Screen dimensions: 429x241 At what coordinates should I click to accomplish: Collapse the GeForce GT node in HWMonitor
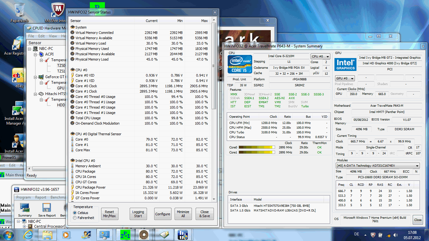tap(36, 77)
